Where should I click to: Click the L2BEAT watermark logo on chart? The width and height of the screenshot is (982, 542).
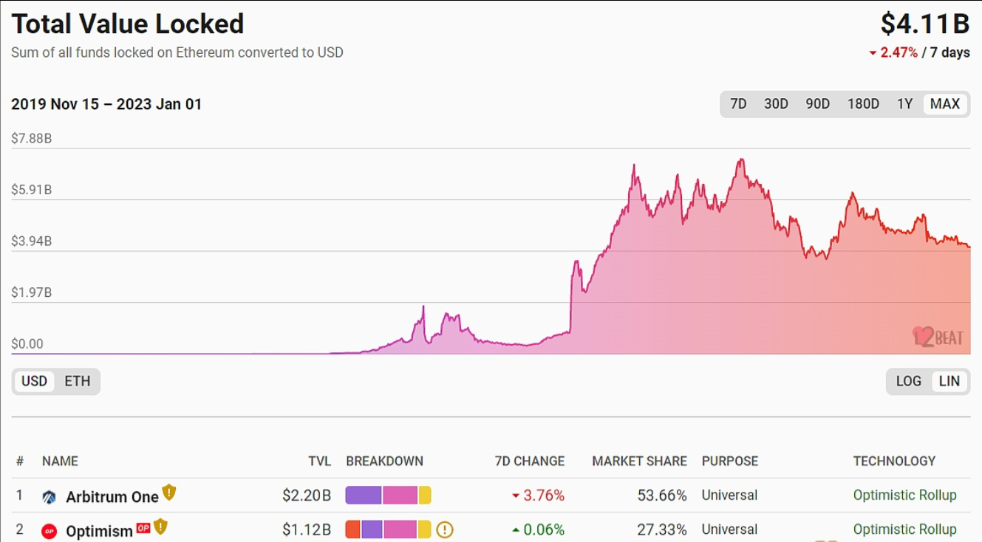tap(938, 337)
